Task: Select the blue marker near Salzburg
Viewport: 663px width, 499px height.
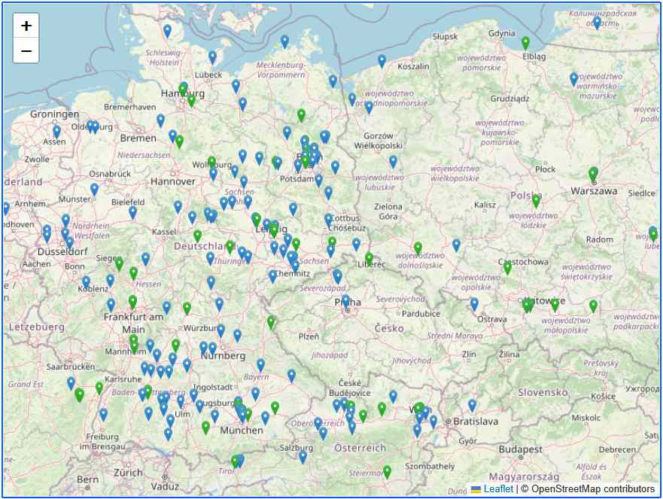Action: (303, 457)
